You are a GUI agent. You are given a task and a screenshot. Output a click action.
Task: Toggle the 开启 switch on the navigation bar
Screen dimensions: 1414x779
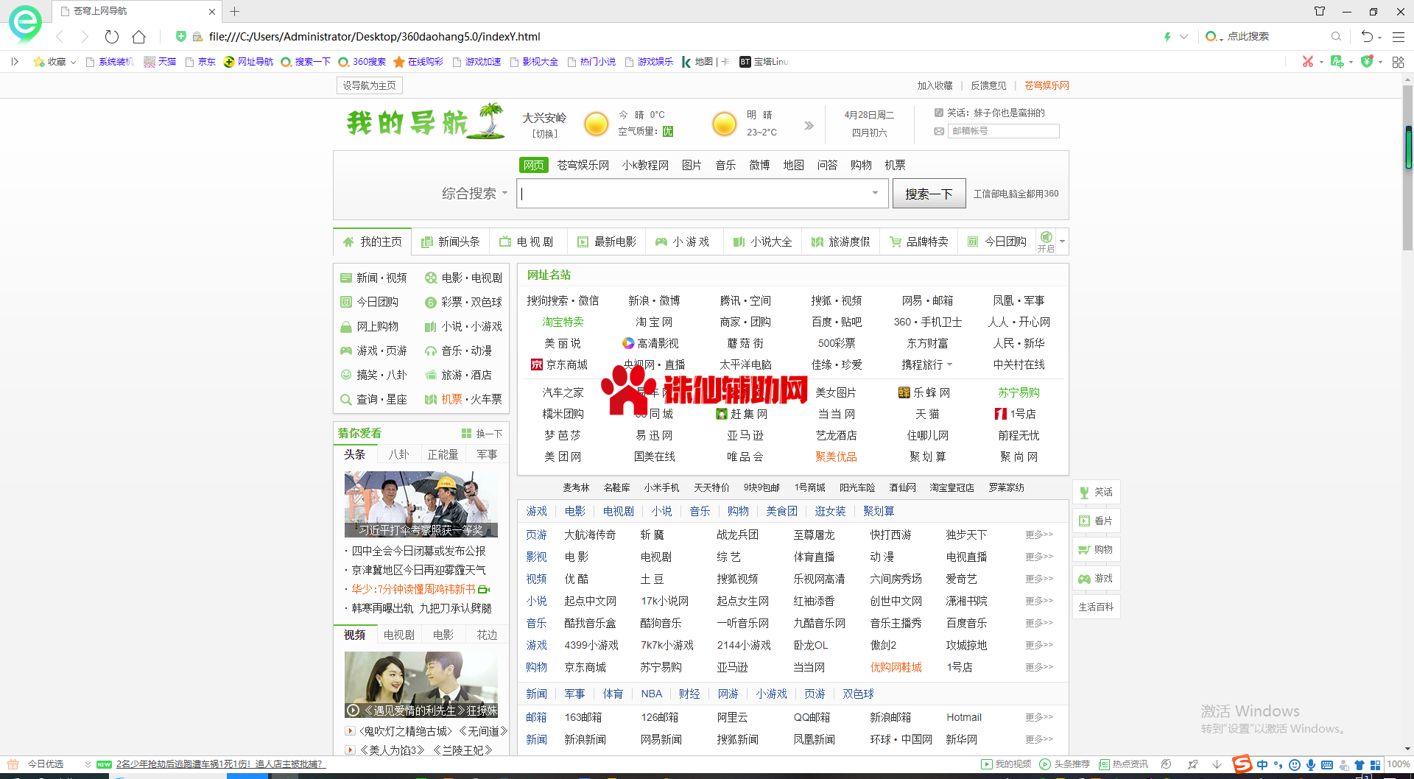pyautogui.click(x=1046, y=241)
